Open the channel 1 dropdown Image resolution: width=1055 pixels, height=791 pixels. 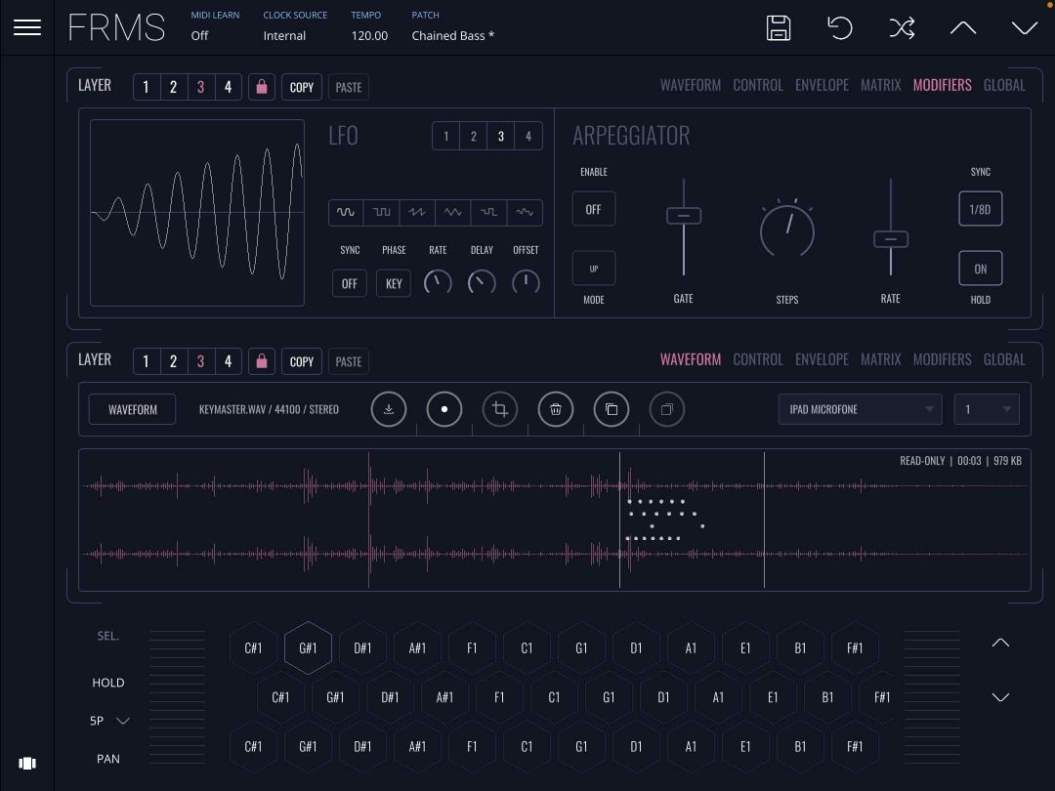pos(986,409)
